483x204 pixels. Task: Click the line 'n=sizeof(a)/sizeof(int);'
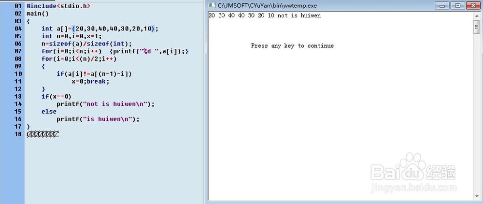pyautogui.click(x=87, y=44)
